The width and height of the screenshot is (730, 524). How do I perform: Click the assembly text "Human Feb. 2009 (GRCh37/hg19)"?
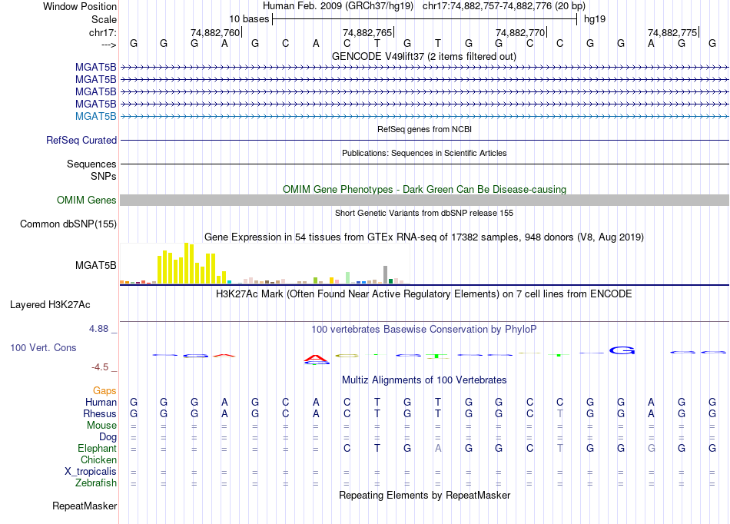click(338, 6)
